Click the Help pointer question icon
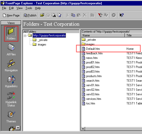 click(122, 15)
